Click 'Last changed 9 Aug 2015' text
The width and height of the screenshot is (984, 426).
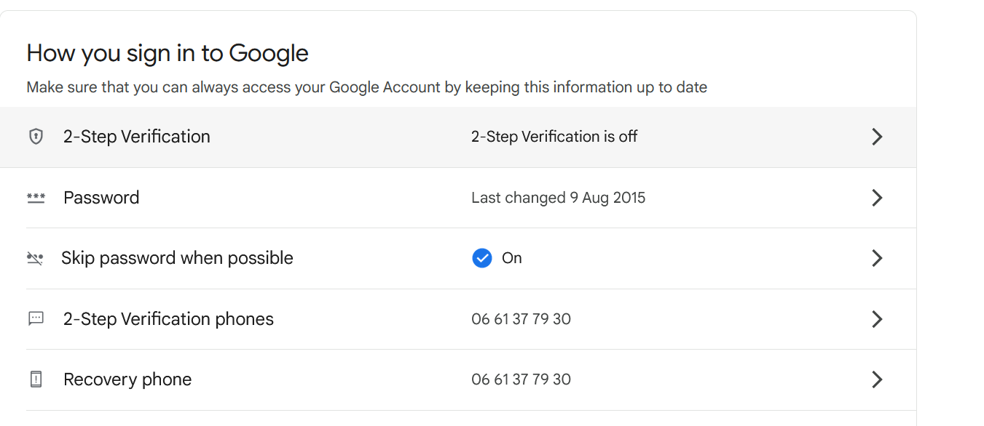[559, 198]
